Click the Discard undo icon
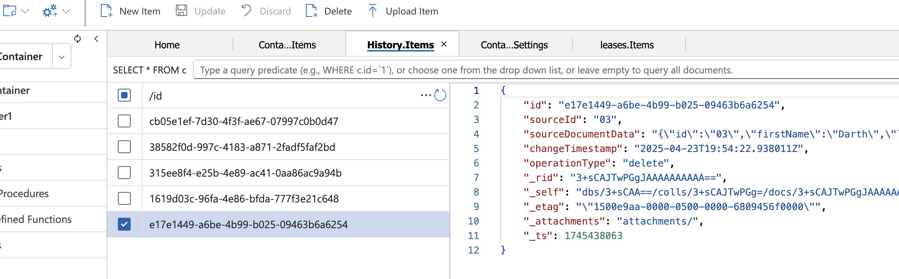This screenshot has width=899, height=279. (x=246, y=11)
